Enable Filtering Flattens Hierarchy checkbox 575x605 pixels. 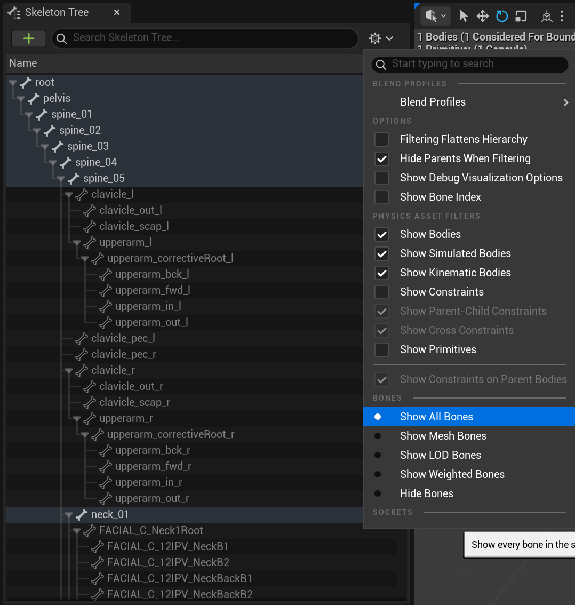pos(381,139)
